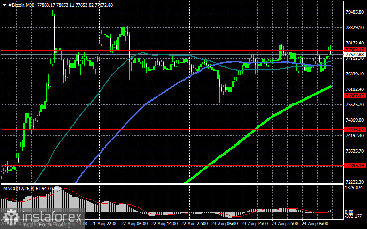
Task: Click the 23 Aug 14:00 time label
Action: pyautogui.click(x=255, y=224)
